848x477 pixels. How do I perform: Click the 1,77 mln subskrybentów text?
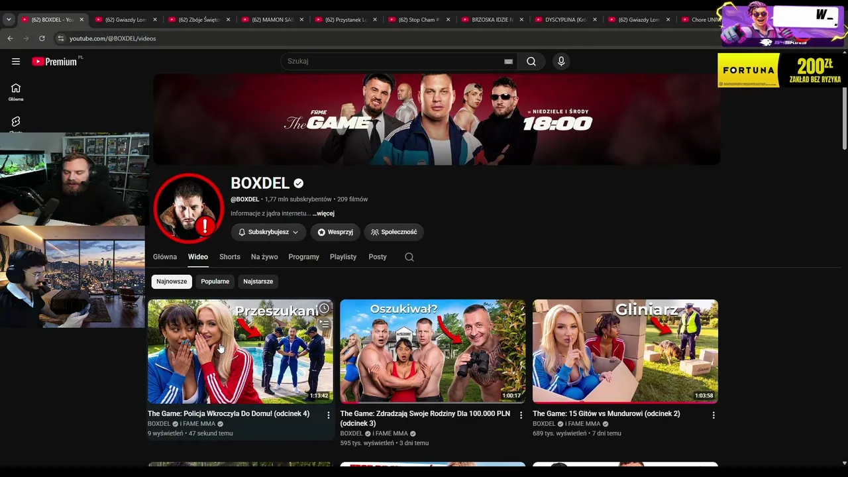point(298,199)
